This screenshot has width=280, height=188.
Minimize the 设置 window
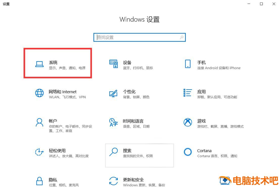tap(249, 4)
